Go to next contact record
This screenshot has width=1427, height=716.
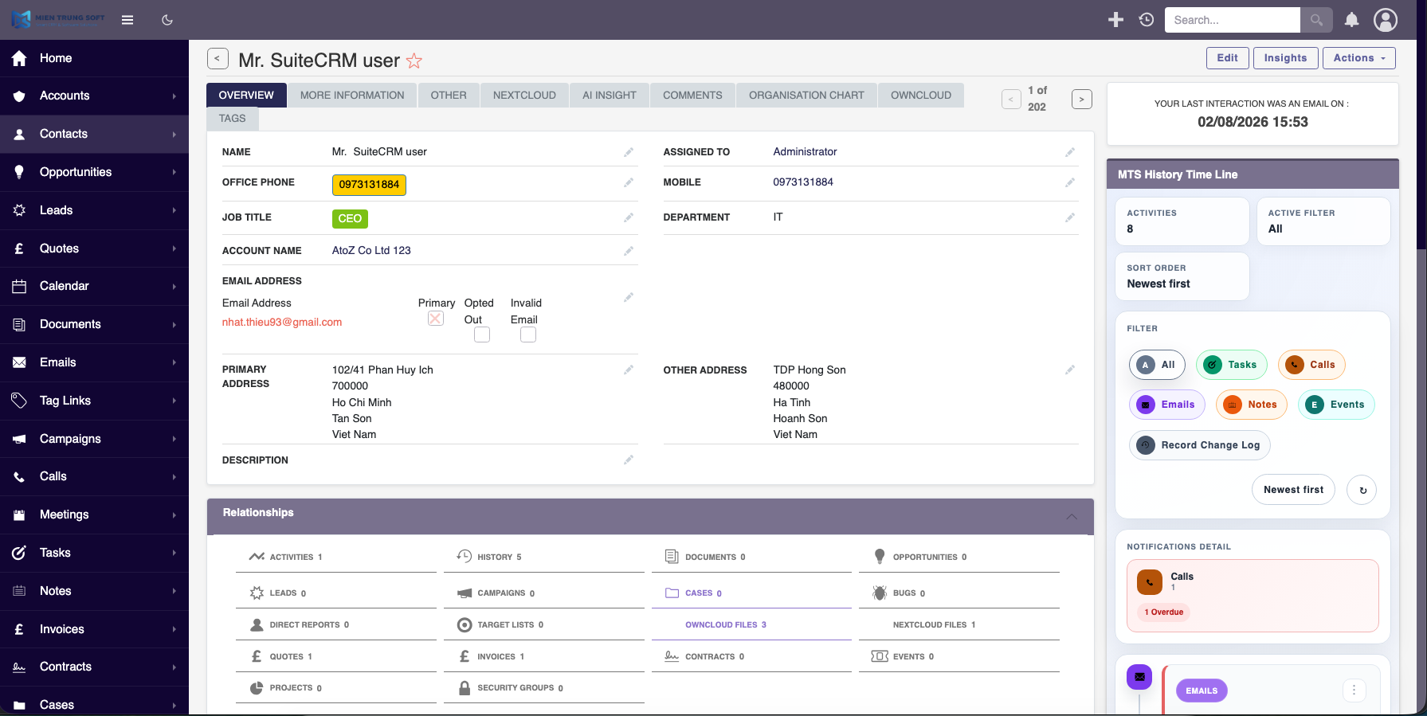click(1081, 100)
